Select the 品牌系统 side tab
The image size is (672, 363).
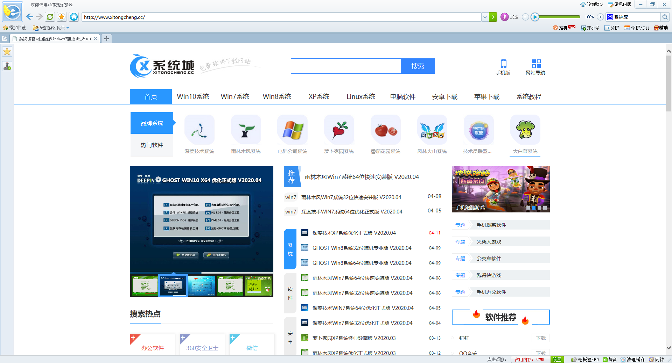(x=152, y=123)
